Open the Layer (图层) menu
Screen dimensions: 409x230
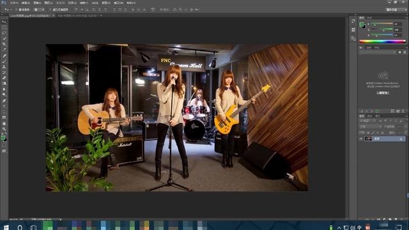tap(49, 3)
